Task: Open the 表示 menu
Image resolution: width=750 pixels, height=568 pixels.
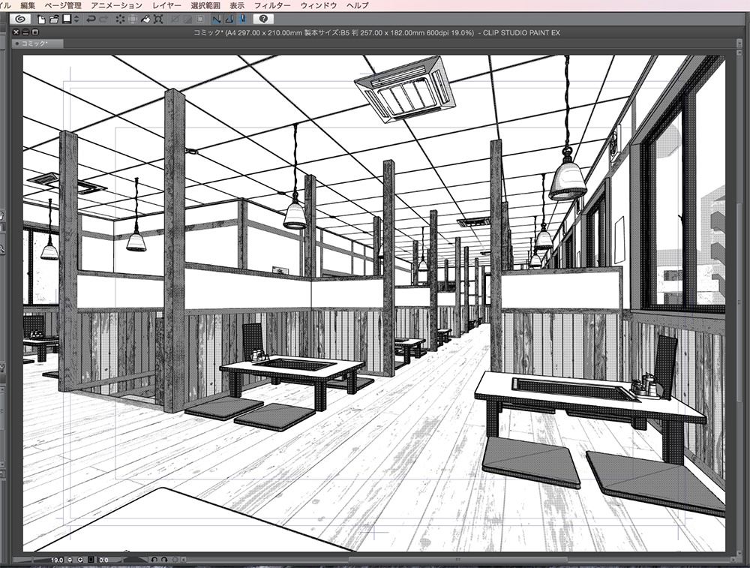Action: click(237, 5)
